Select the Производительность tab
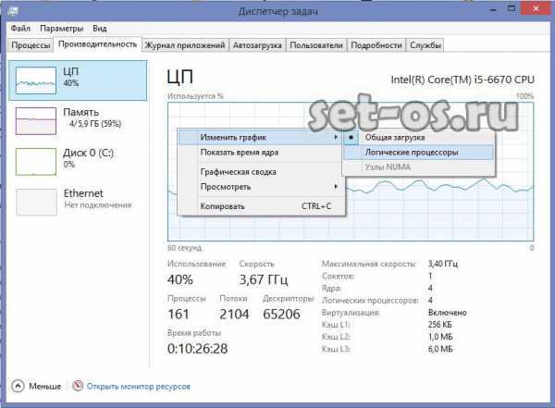Image resolution: width=555 pixels, height=408 pixels. 97,44
